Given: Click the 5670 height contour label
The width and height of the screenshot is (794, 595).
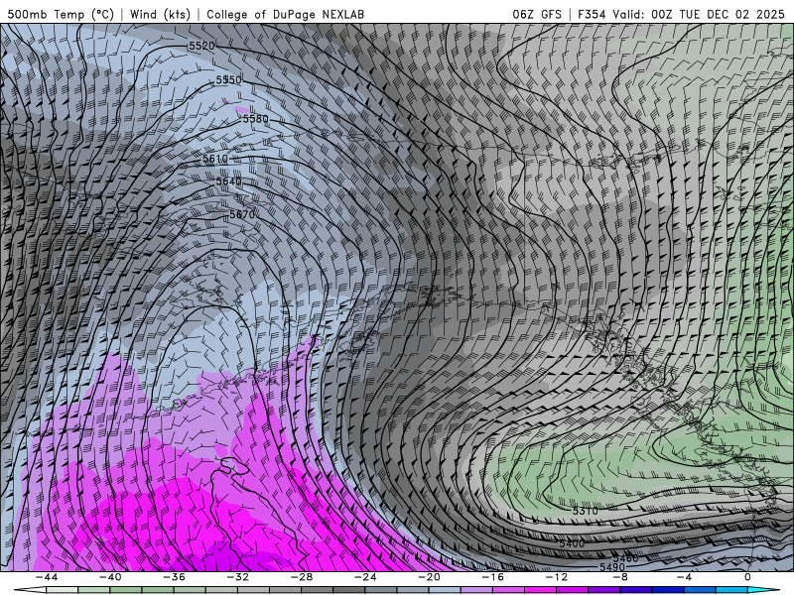Looking at the screenshot, I should pos(242,214).
